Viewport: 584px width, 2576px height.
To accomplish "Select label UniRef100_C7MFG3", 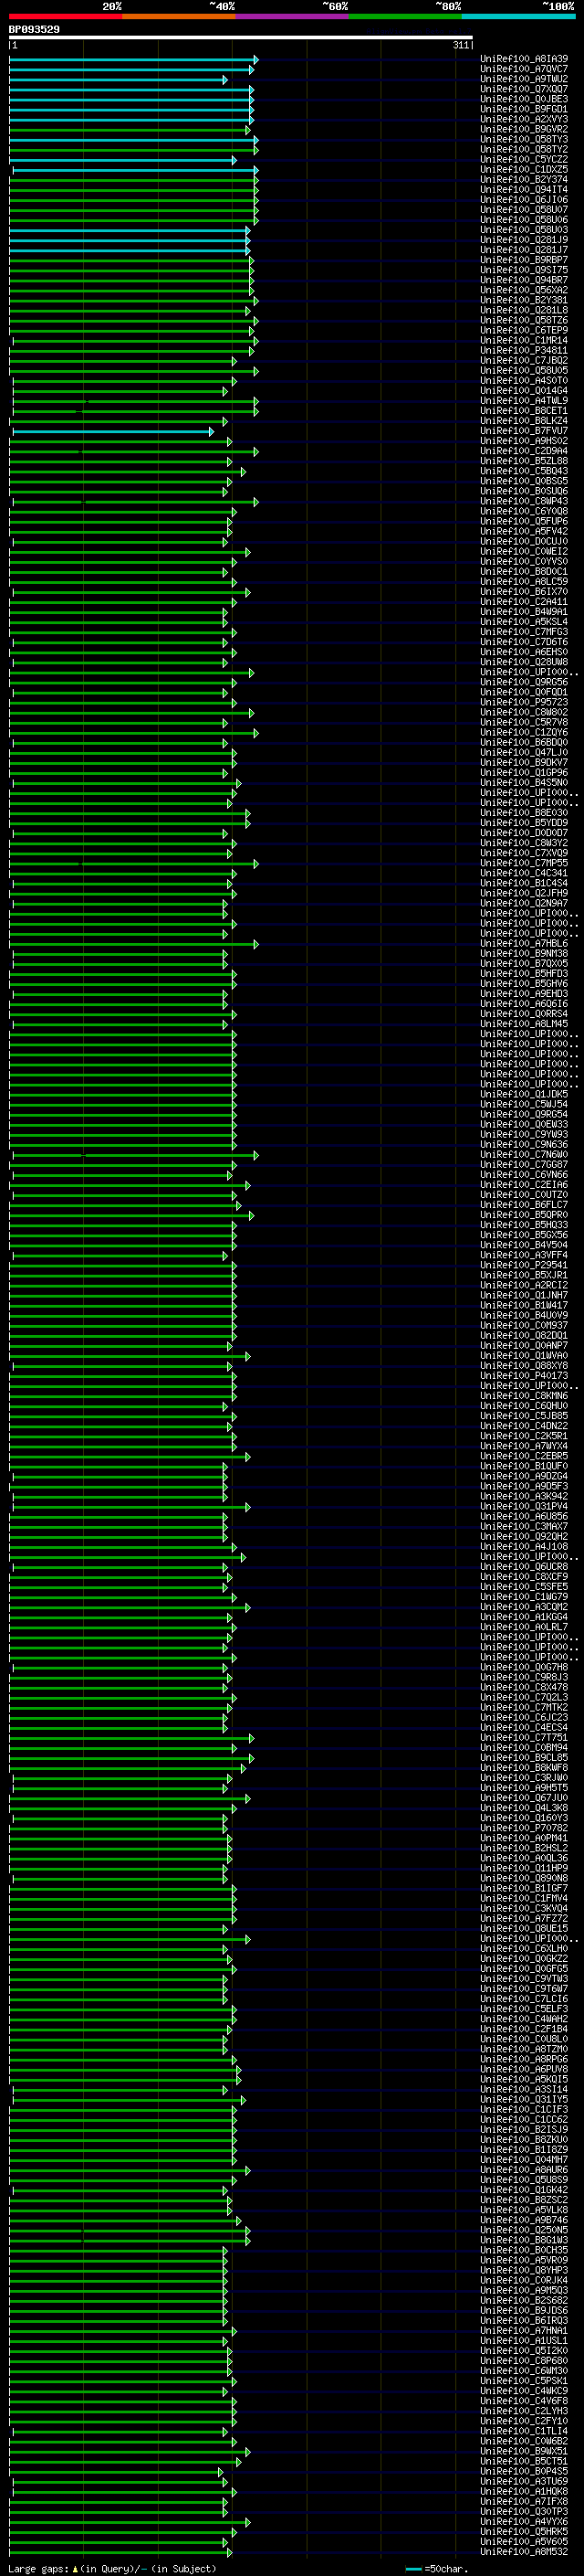I will 524,632.
